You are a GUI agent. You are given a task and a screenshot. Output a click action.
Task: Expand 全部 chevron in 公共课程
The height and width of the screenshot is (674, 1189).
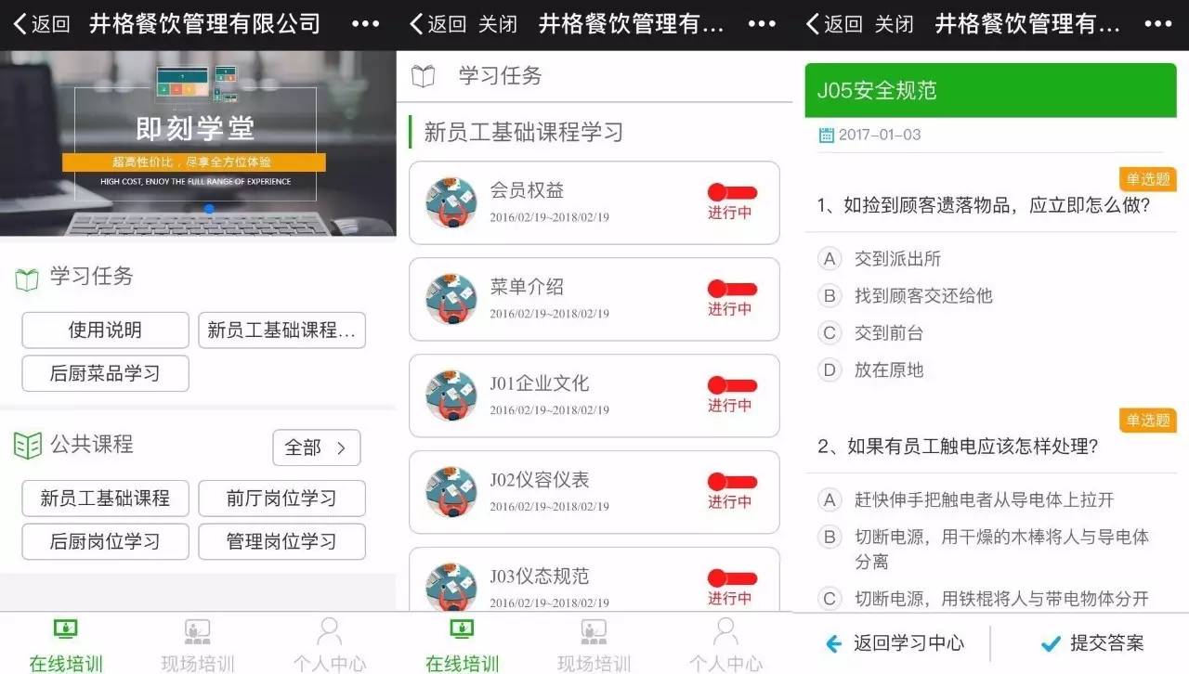coord(341,448)
